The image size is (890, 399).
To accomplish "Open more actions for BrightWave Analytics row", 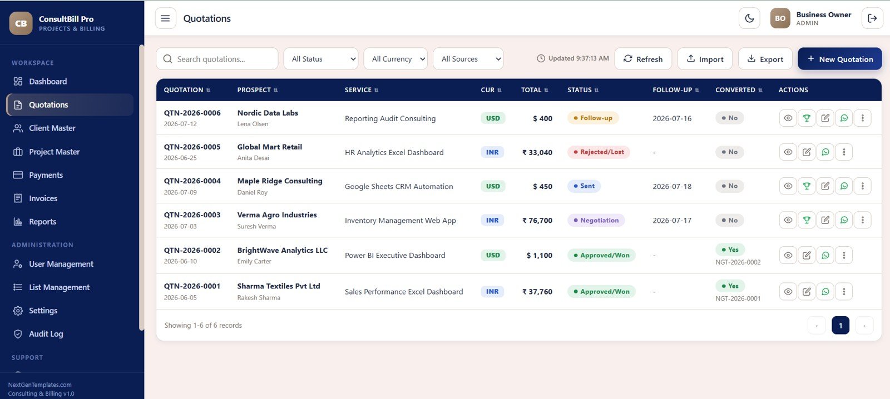I will pos(844,255).
